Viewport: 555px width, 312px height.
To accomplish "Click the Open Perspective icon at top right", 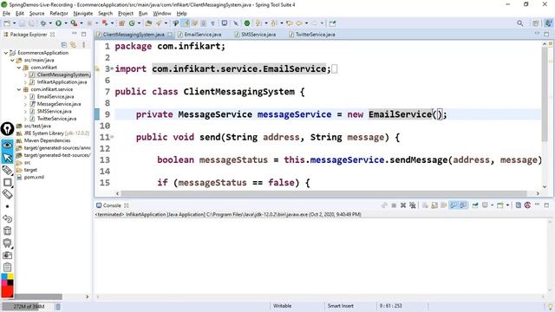I will pyautogui.click(x=536, y=23).
